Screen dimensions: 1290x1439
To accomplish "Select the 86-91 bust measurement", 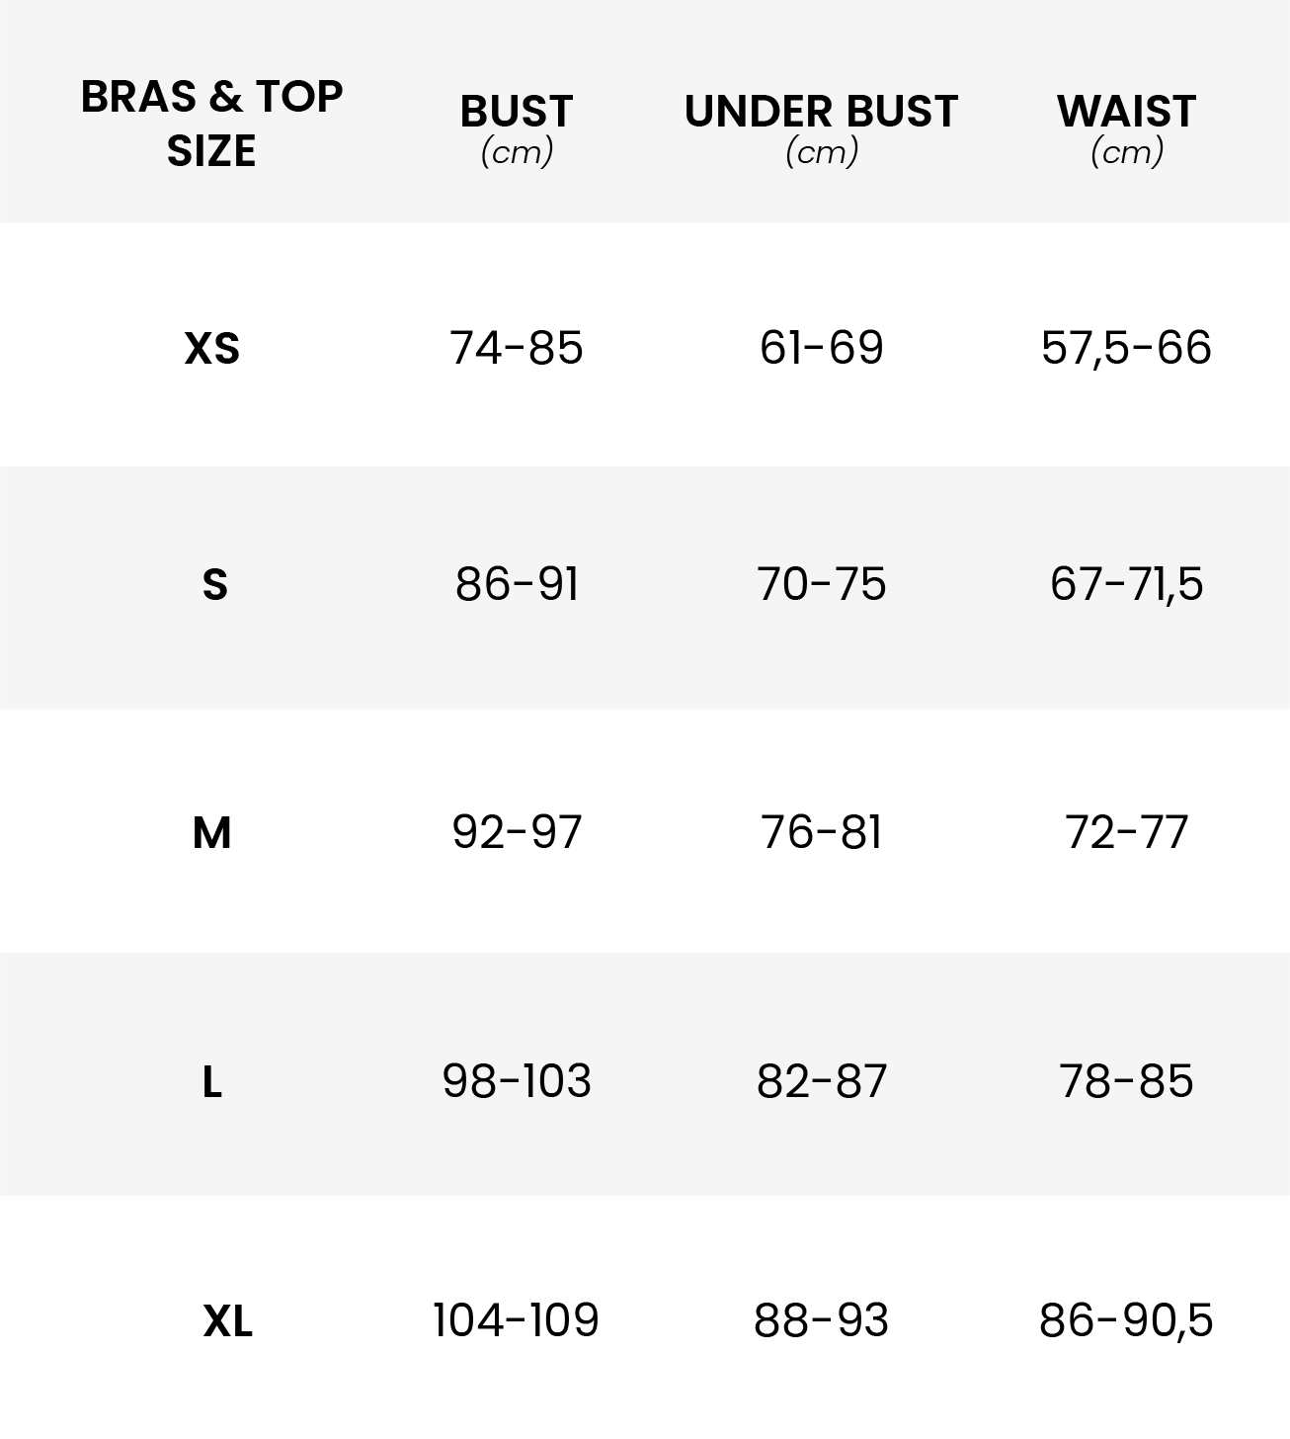I will 516,584.
